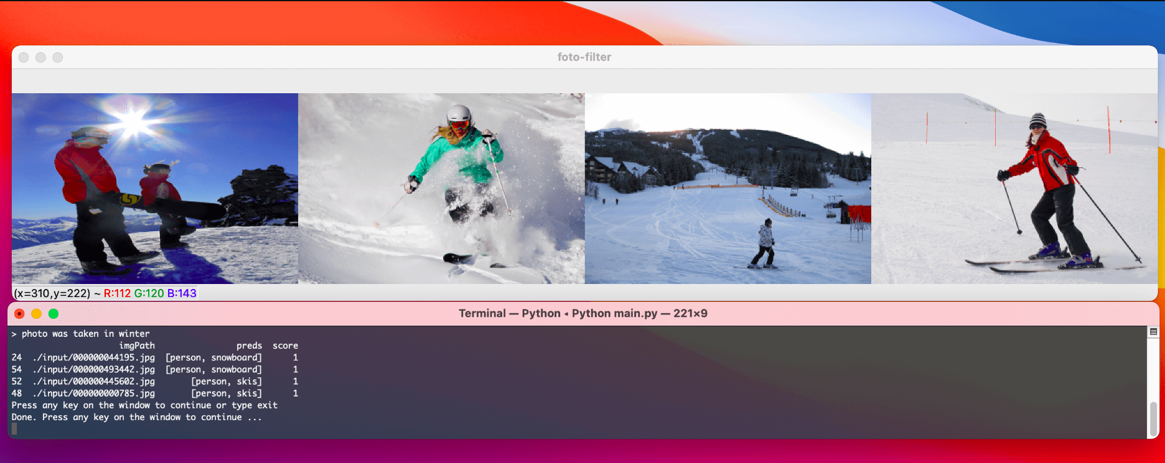Click the pixel coordinates in the status bar
The height and width of the screenshot is (463, 1165).
tap(52, 293)
